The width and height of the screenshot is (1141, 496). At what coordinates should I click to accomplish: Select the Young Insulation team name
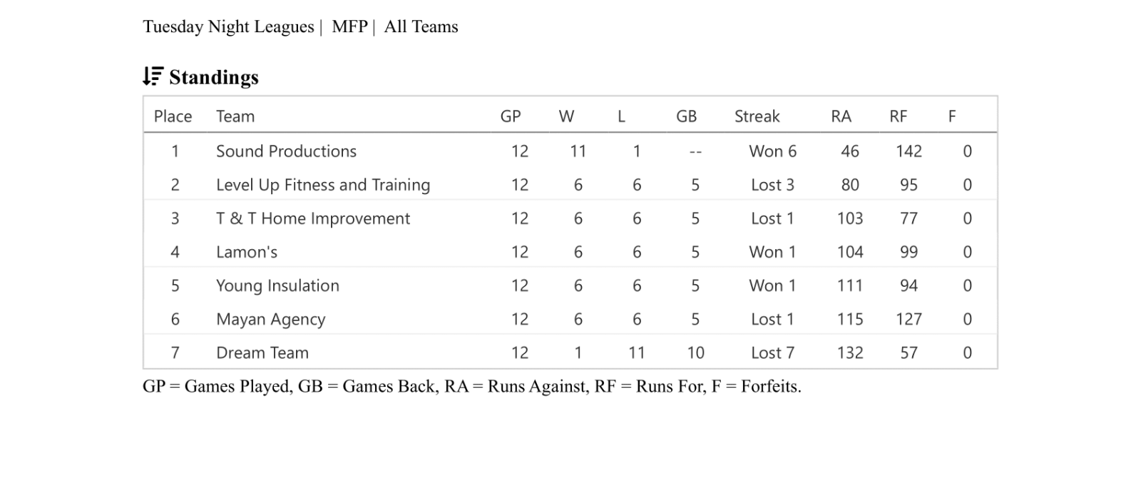277,285
